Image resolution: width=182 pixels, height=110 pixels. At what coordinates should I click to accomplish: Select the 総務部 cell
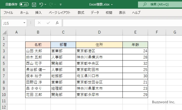point(63,76)
